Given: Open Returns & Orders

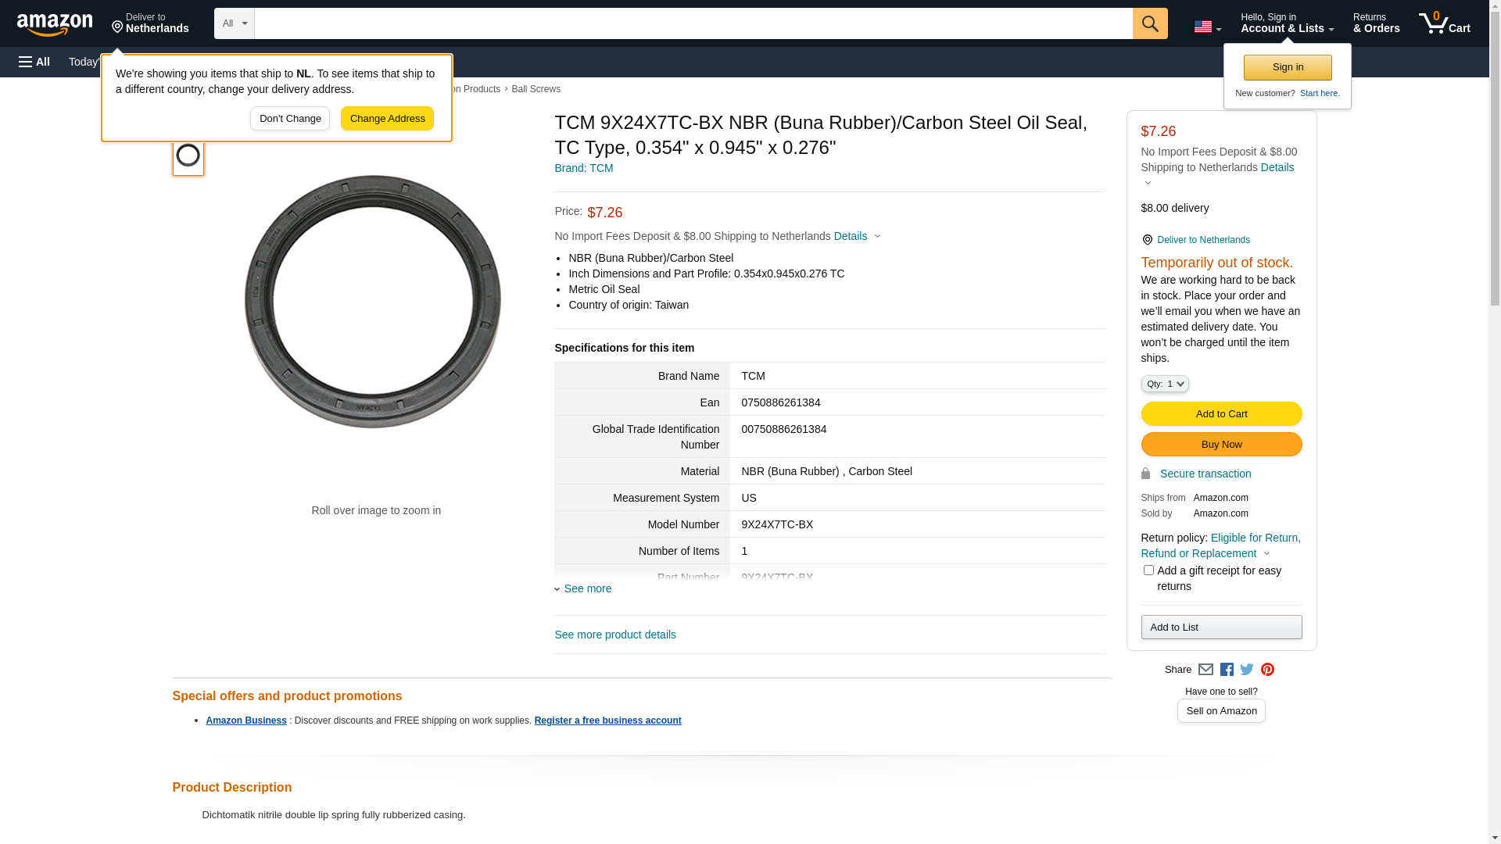Looking at the screenshot, I should click(x=1376, y=23).
